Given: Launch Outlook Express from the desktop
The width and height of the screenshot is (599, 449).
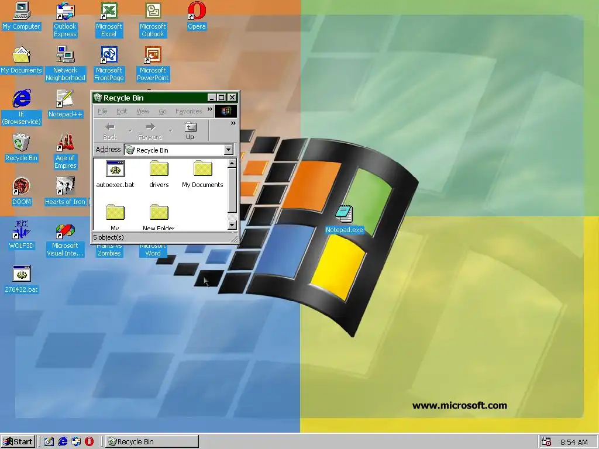Looking at the screenshot, I should (65, 20).
